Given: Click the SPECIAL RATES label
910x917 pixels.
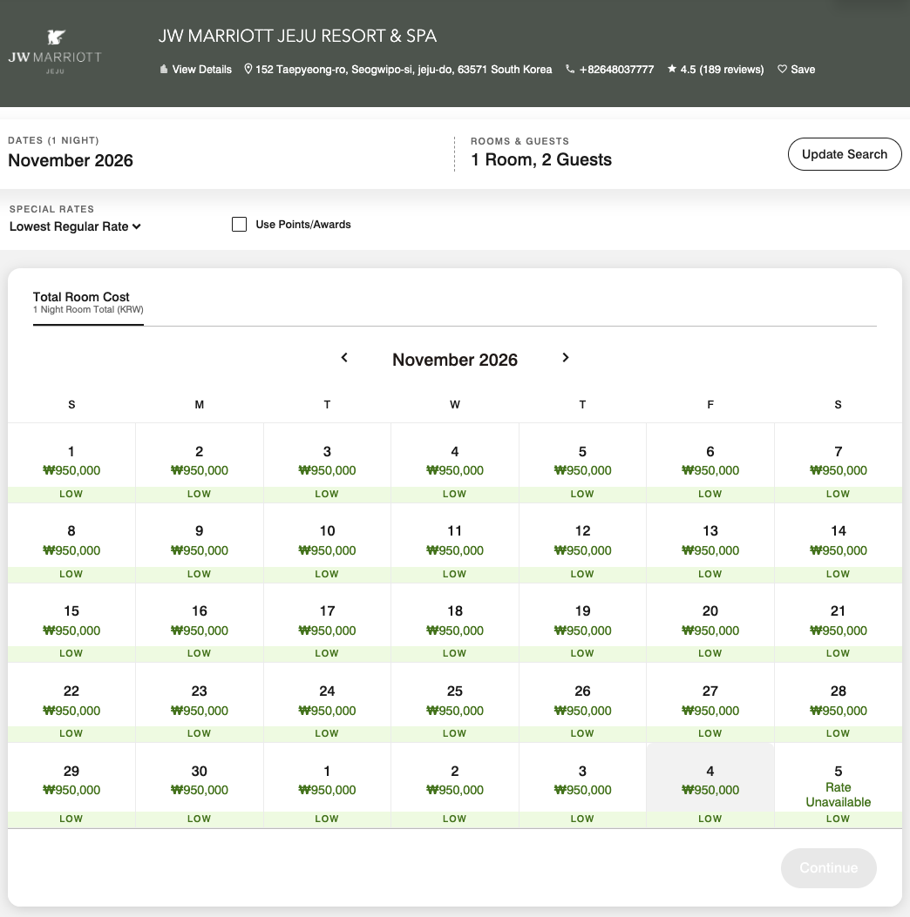Looking at the screenshot, I should click(51, 209).
